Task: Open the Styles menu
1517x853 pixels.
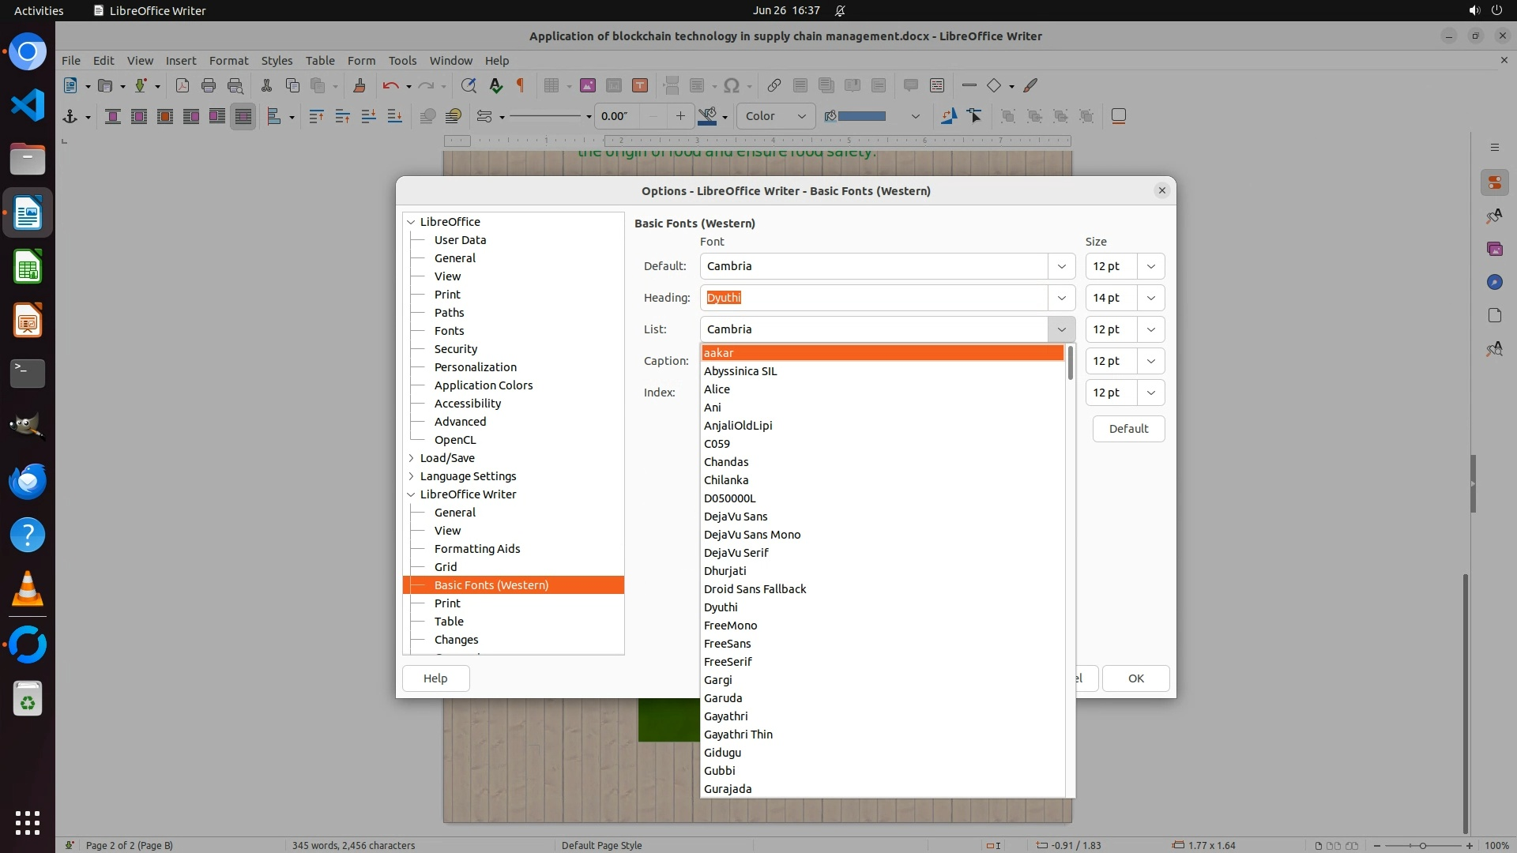Action: [x=277, y=61]
